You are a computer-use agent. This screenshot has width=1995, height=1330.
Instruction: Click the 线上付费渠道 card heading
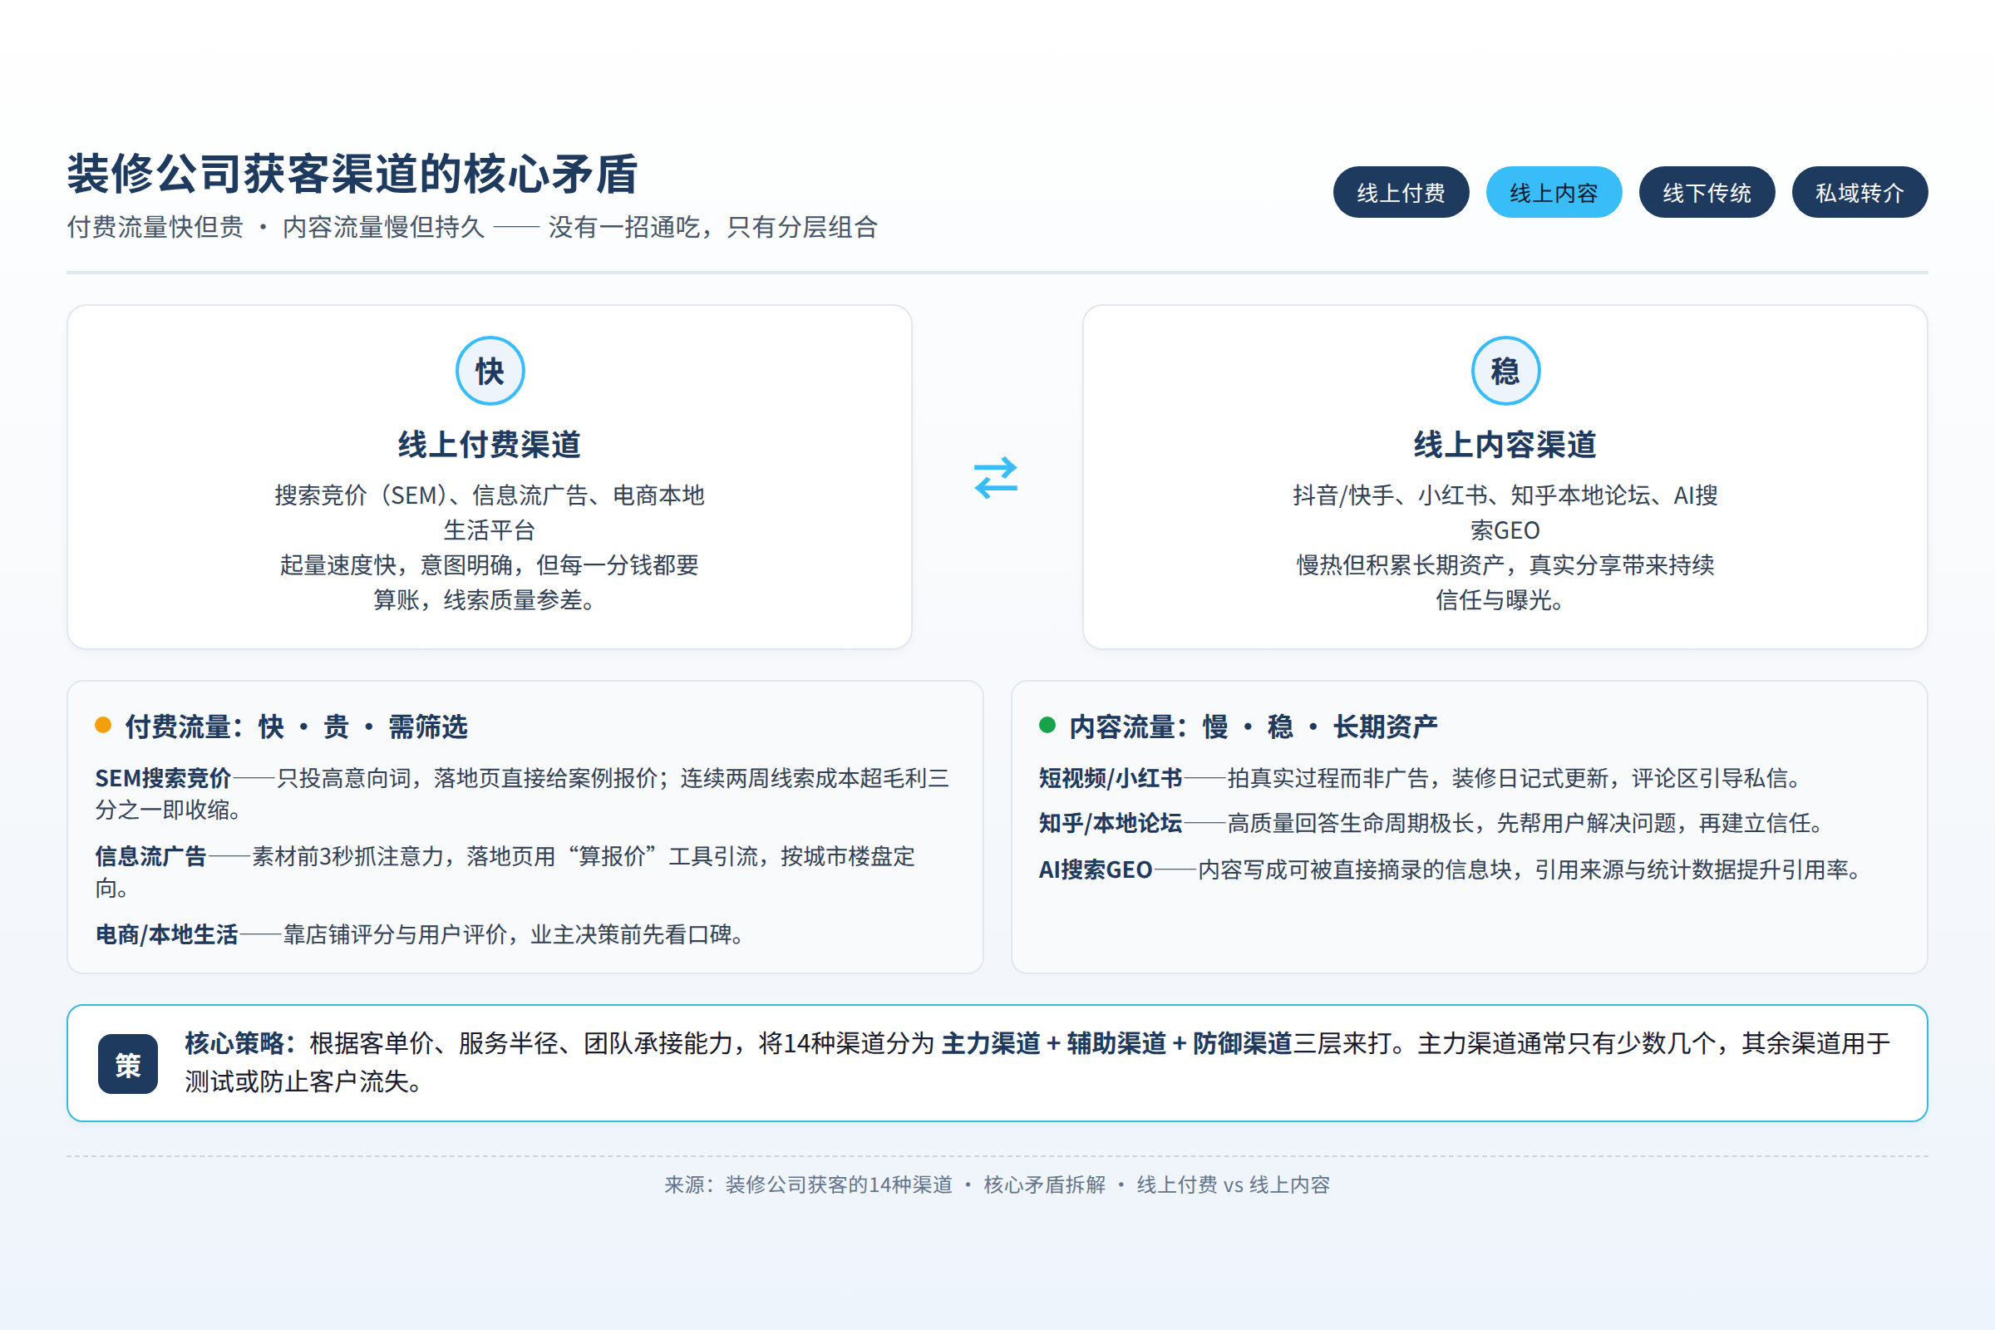pos(490,445)
